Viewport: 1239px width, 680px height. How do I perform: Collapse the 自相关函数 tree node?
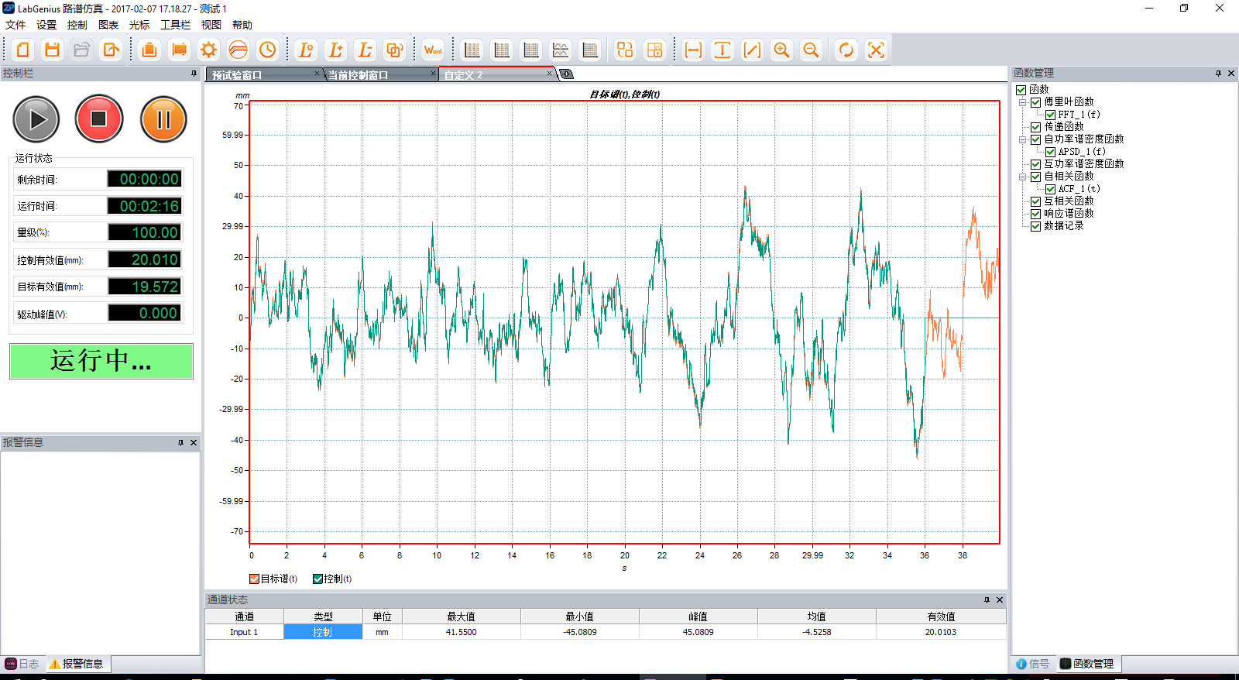click(x=1022, y=177)
